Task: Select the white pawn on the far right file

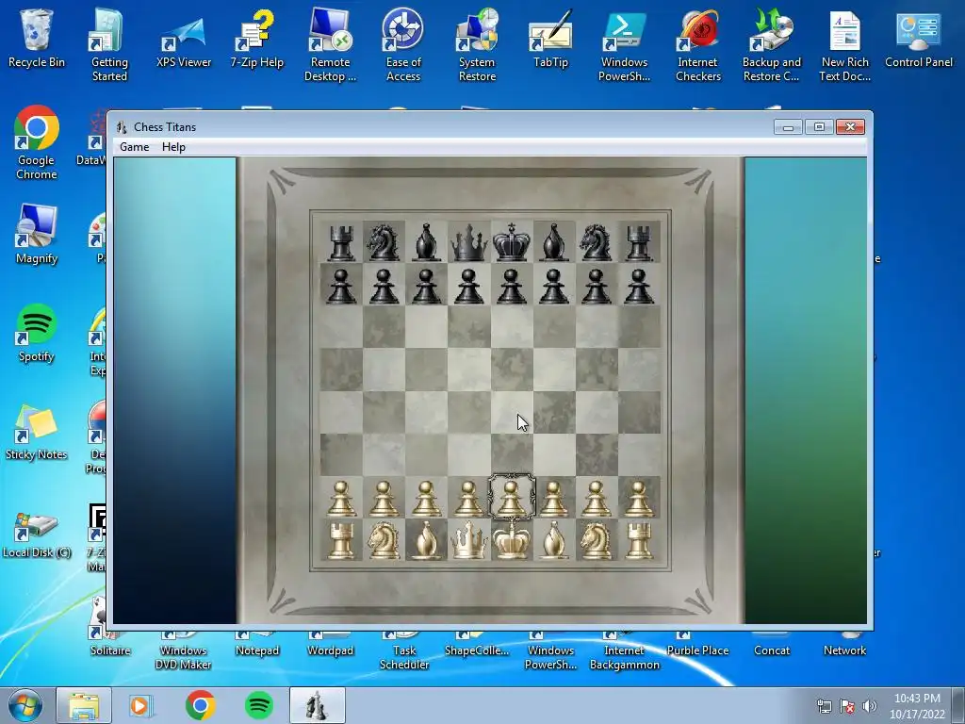Action: 638,498
